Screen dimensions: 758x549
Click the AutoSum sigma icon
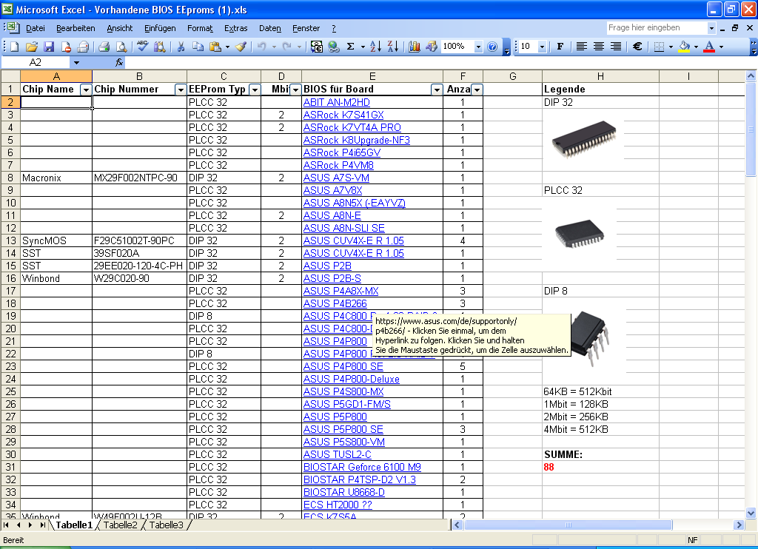pyautogui.click(x=351, y=47)
